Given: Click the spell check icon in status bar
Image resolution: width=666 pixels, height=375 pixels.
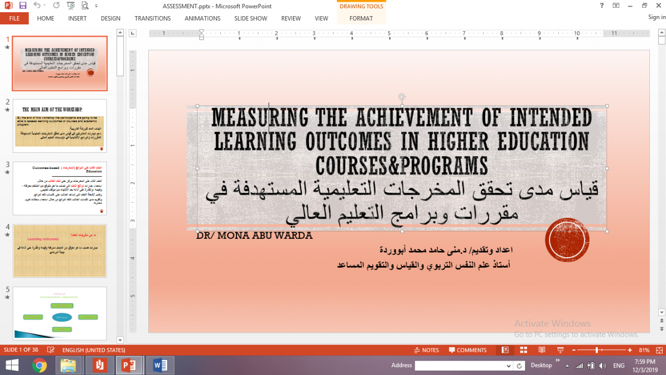Looking at the screenshot, I should (x=51, y=351).
